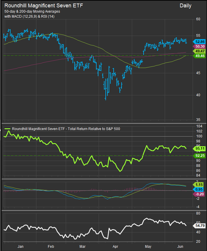Viewport: 207px width, 251px height.
Task: Click the 100 relative return axis label
Action: pos(199,136)
